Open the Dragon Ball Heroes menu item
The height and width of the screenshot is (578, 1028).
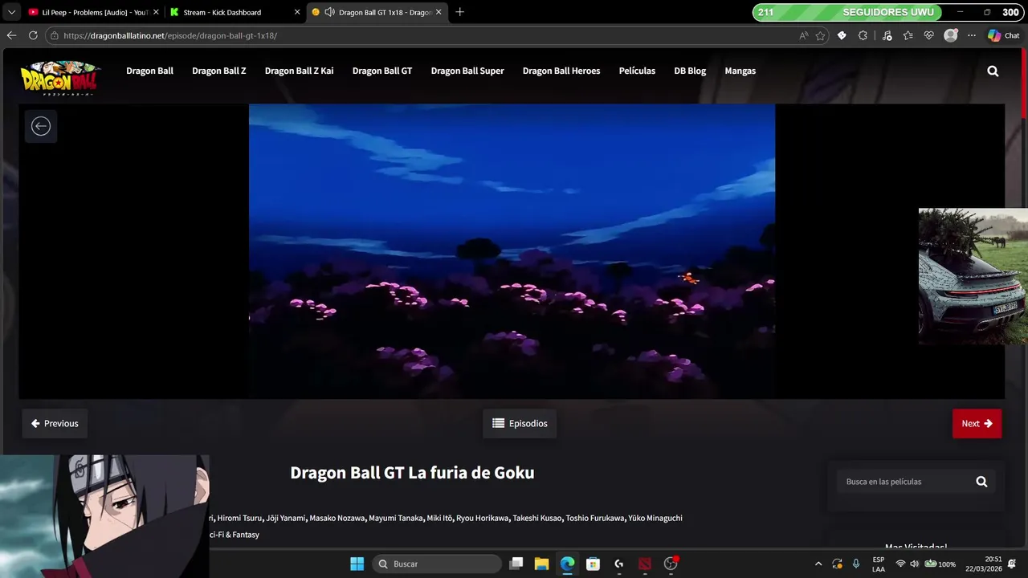click(x=561, y=71)
